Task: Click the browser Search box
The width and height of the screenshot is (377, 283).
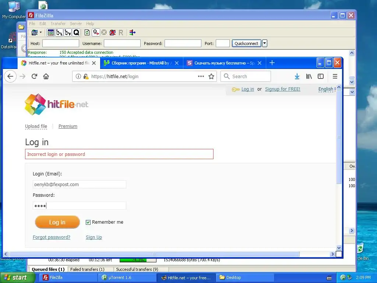Action: pos(246,76)
